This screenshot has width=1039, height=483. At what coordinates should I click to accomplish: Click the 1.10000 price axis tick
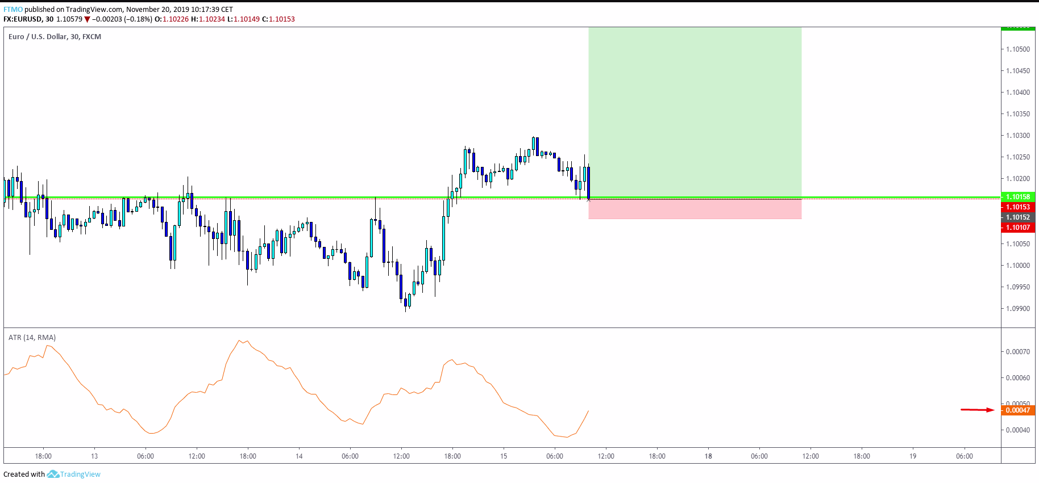tap(1017, 266)
